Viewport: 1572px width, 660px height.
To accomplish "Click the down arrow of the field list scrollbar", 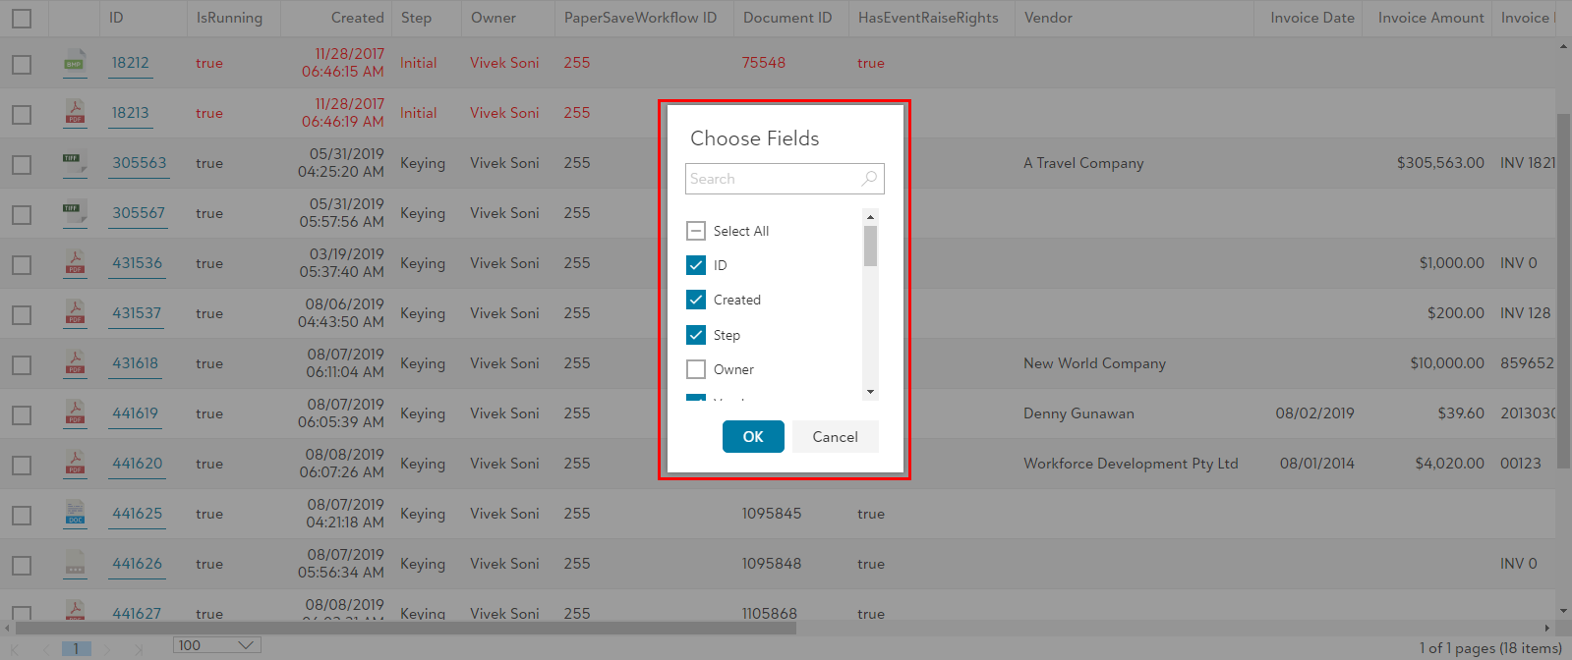I will [x=870, y=392].
